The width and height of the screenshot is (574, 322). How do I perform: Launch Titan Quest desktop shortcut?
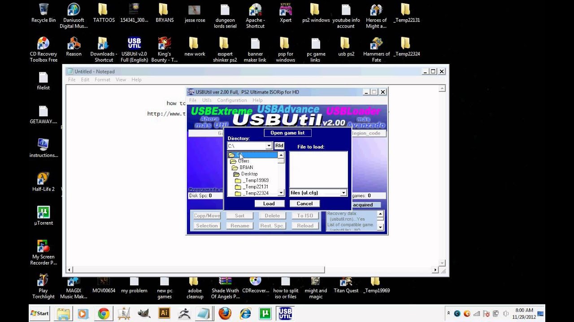click(346, 284)
